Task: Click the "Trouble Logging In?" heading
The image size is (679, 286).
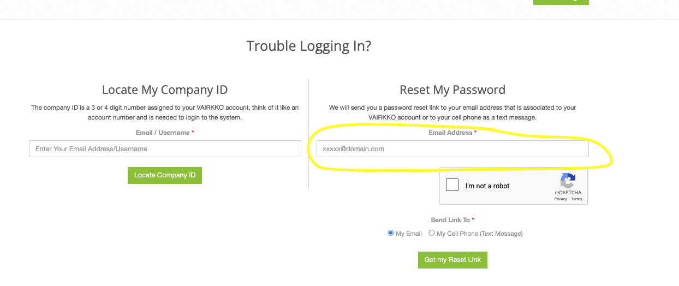Action: pyautogui.click(x=308, y=46)
